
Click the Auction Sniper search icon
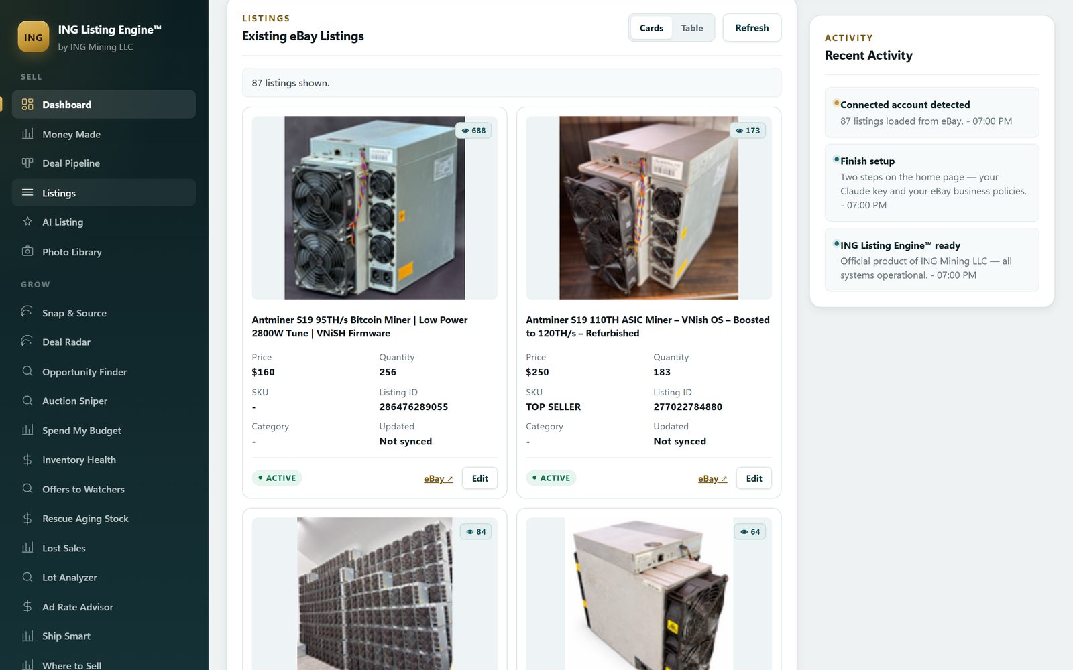(27, 401)
